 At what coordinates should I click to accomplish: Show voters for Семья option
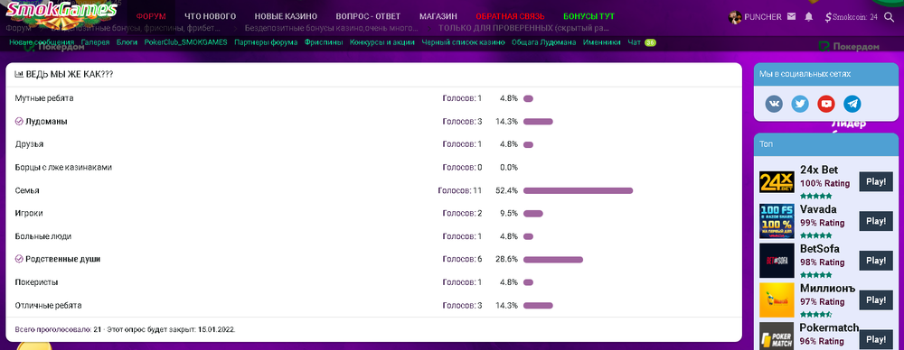(459, 190)
